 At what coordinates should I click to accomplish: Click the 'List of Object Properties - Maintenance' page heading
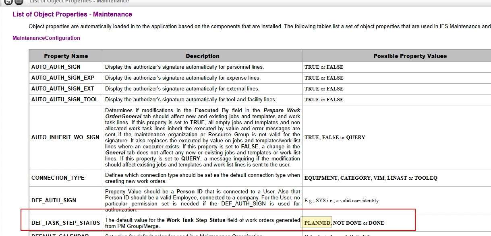(72, 14)
